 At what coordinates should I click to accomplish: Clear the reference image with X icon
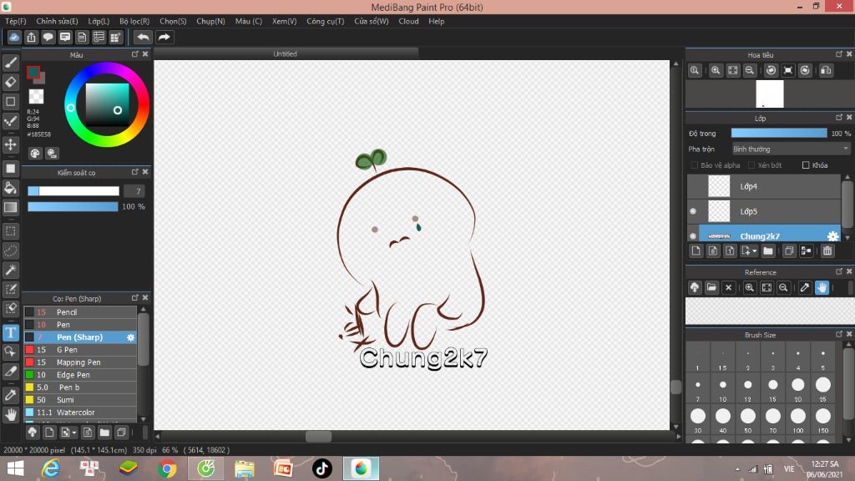click(728, 287)
